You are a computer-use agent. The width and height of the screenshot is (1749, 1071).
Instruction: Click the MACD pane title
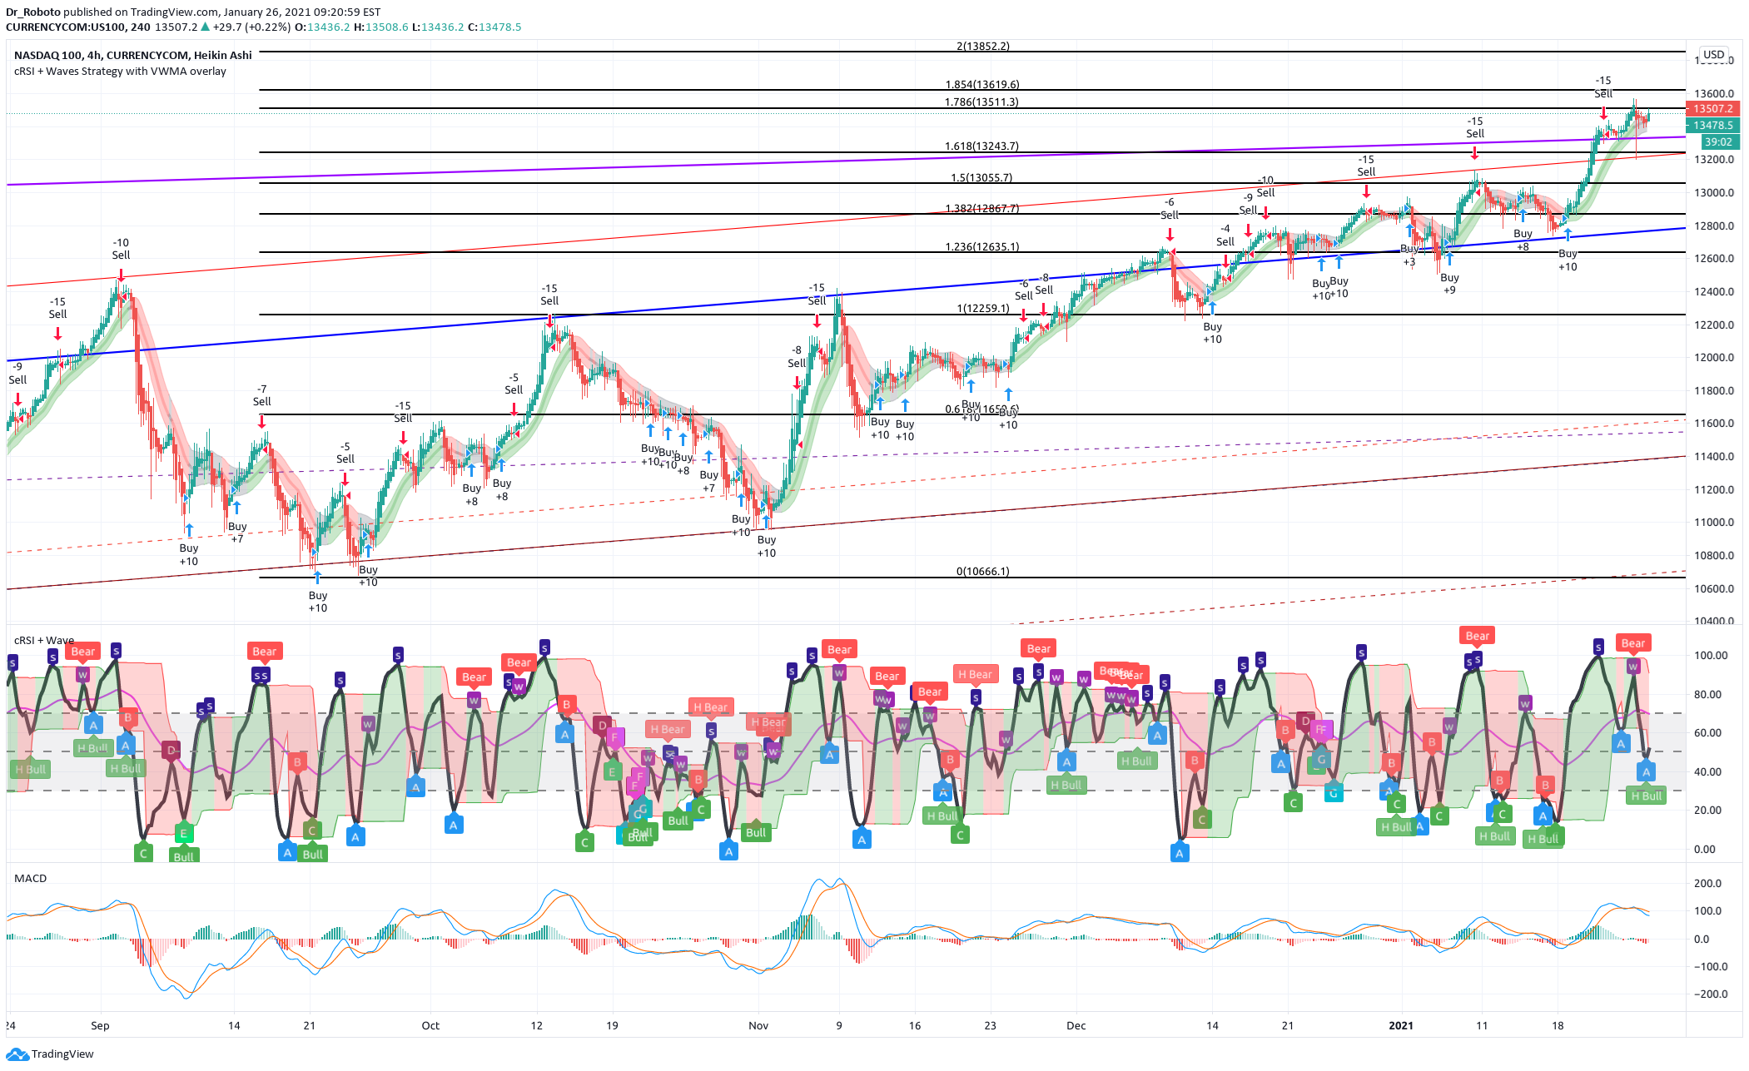(x=31, y=878)
